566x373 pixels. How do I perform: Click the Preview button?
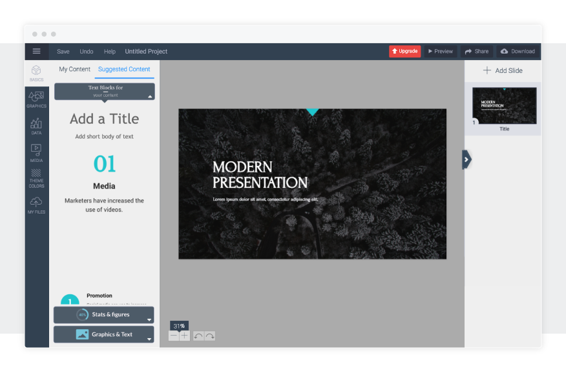pyautogui.click(x=441, y=51)
